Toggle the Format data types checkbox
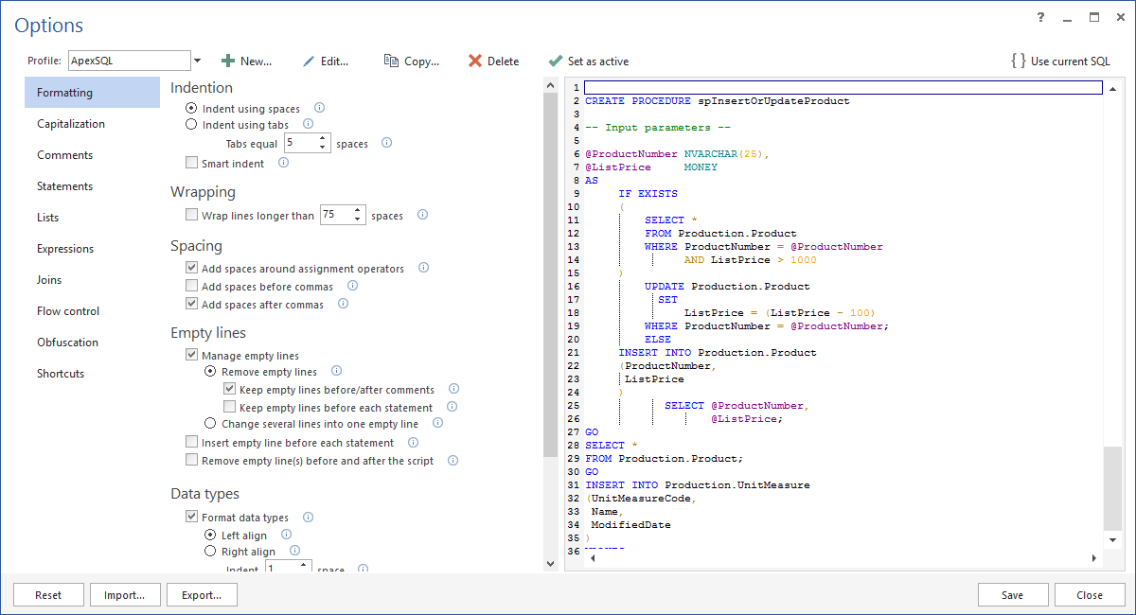 (x=192, y=518)
